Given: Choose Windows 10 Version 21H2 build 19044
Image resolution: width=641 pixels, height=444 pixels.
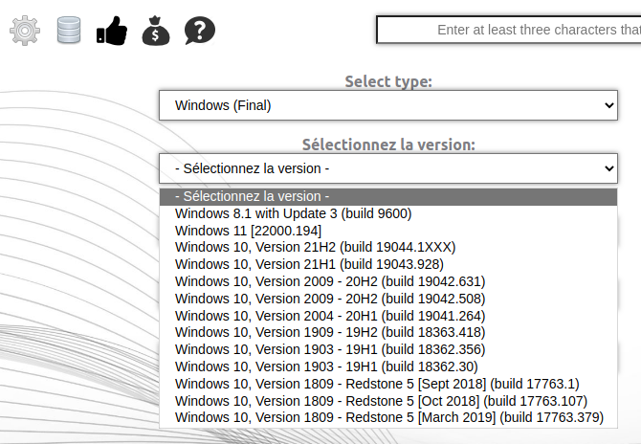Looking at the screenshot, I should click(x=316, y=247).
